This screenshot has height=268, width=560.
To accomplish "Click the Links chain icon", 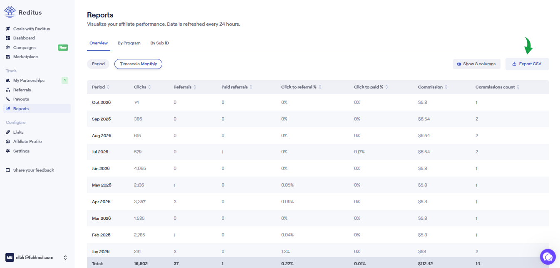I will tap(8, 132).
